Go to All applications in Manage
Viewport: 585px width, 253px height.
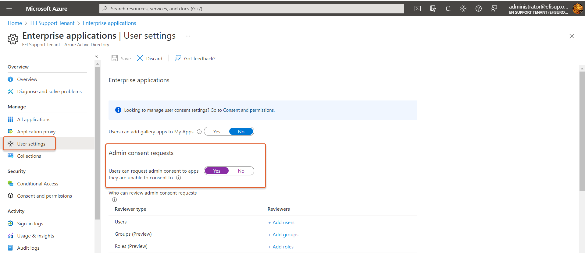[x=34, y=119]
